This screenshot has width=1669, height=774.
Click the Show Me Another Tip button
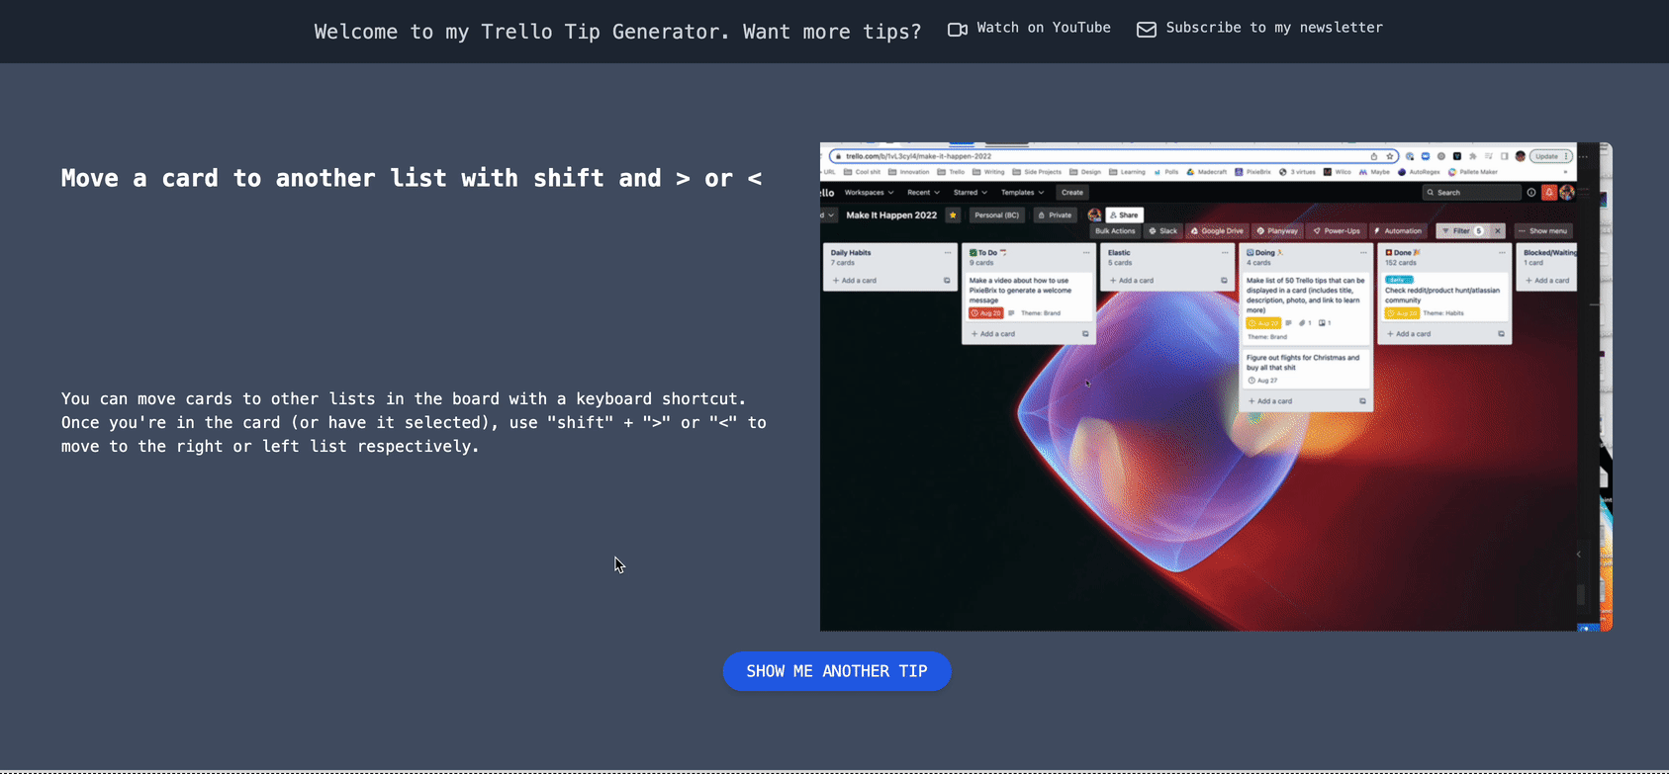click(x=837, y=671)
